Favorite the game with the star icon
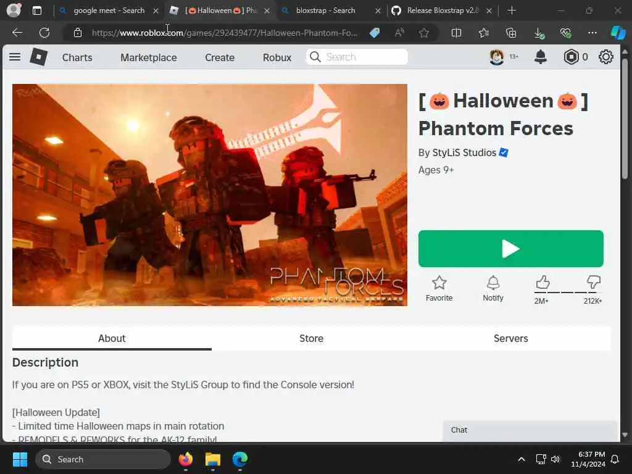Screen dimensions: 632x474 click(439, 283)
